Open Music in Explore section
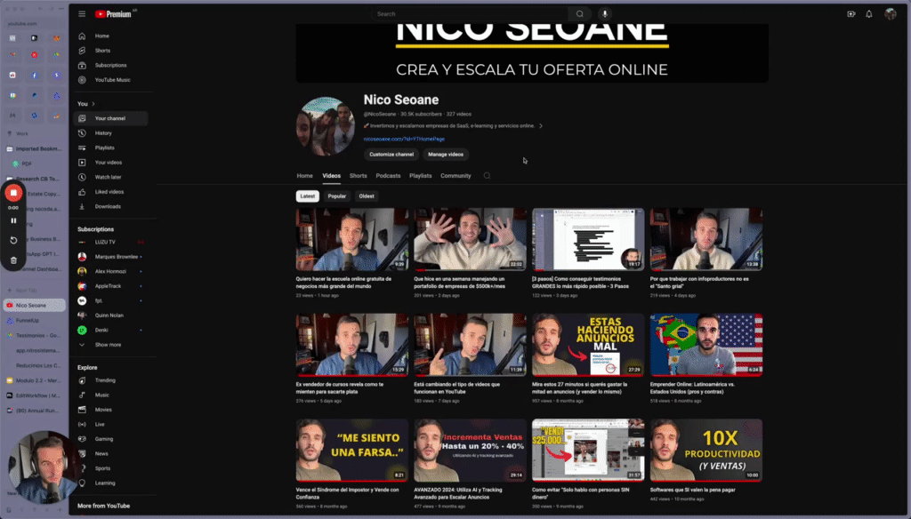The image size is (911, 519). [111, 395]
